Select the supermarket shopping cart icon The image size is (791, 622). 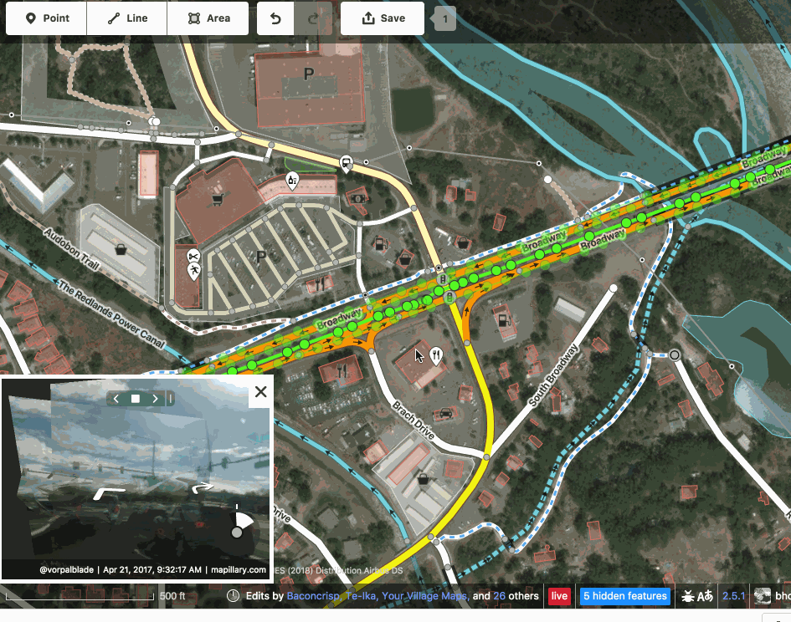pos(218,200)
